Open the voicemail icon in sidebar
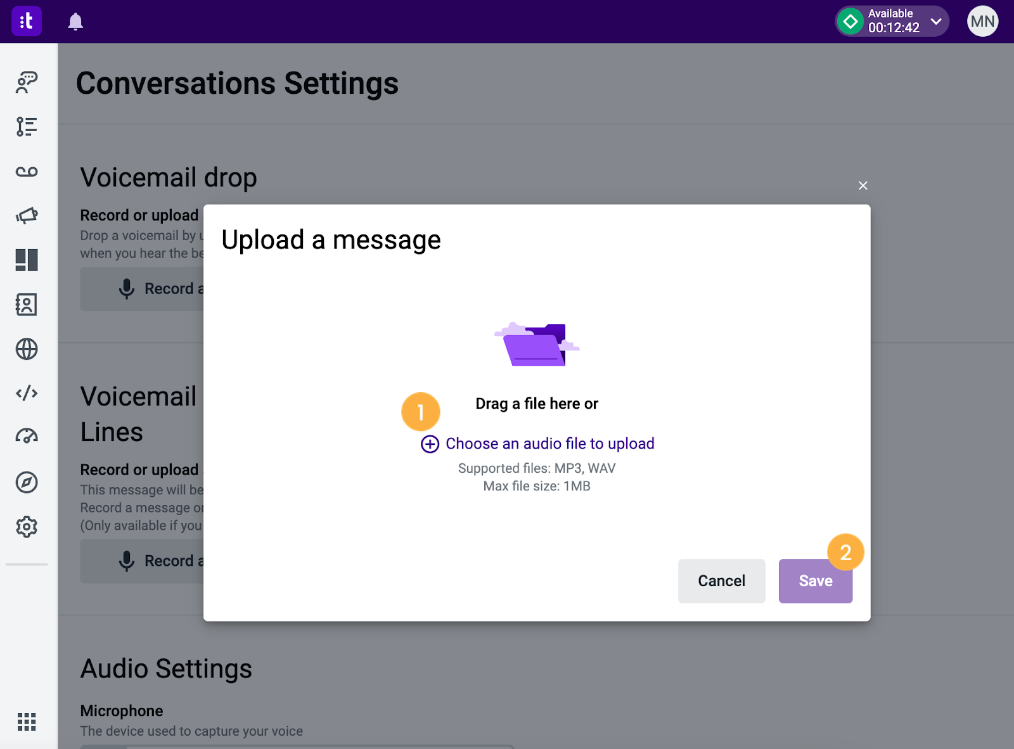1014x749 pixels. pos(27,172)
